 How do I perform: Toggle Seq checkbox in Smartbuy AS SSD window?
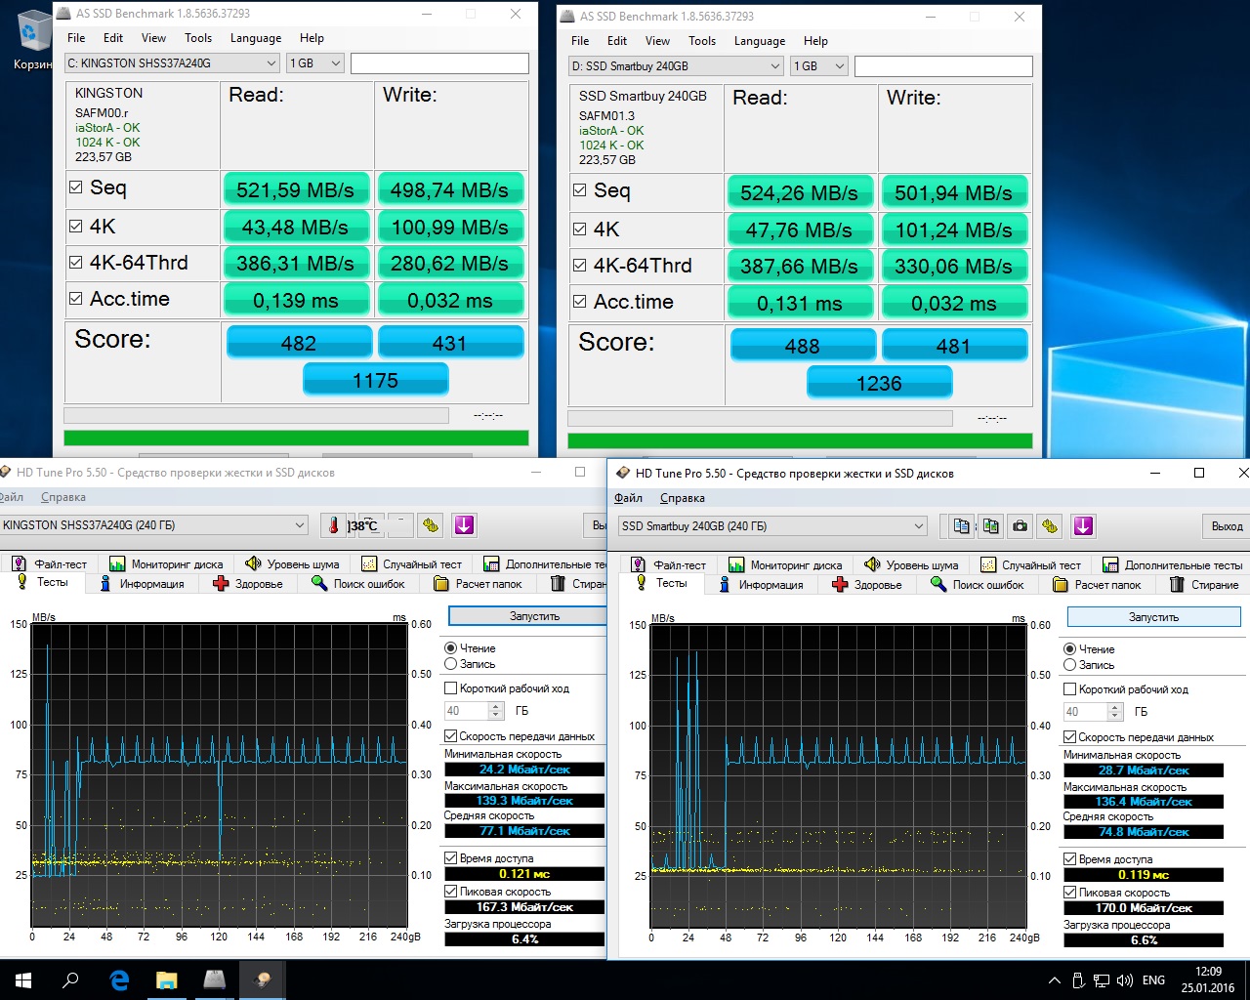pyautogui.click(x=580, y=190)
